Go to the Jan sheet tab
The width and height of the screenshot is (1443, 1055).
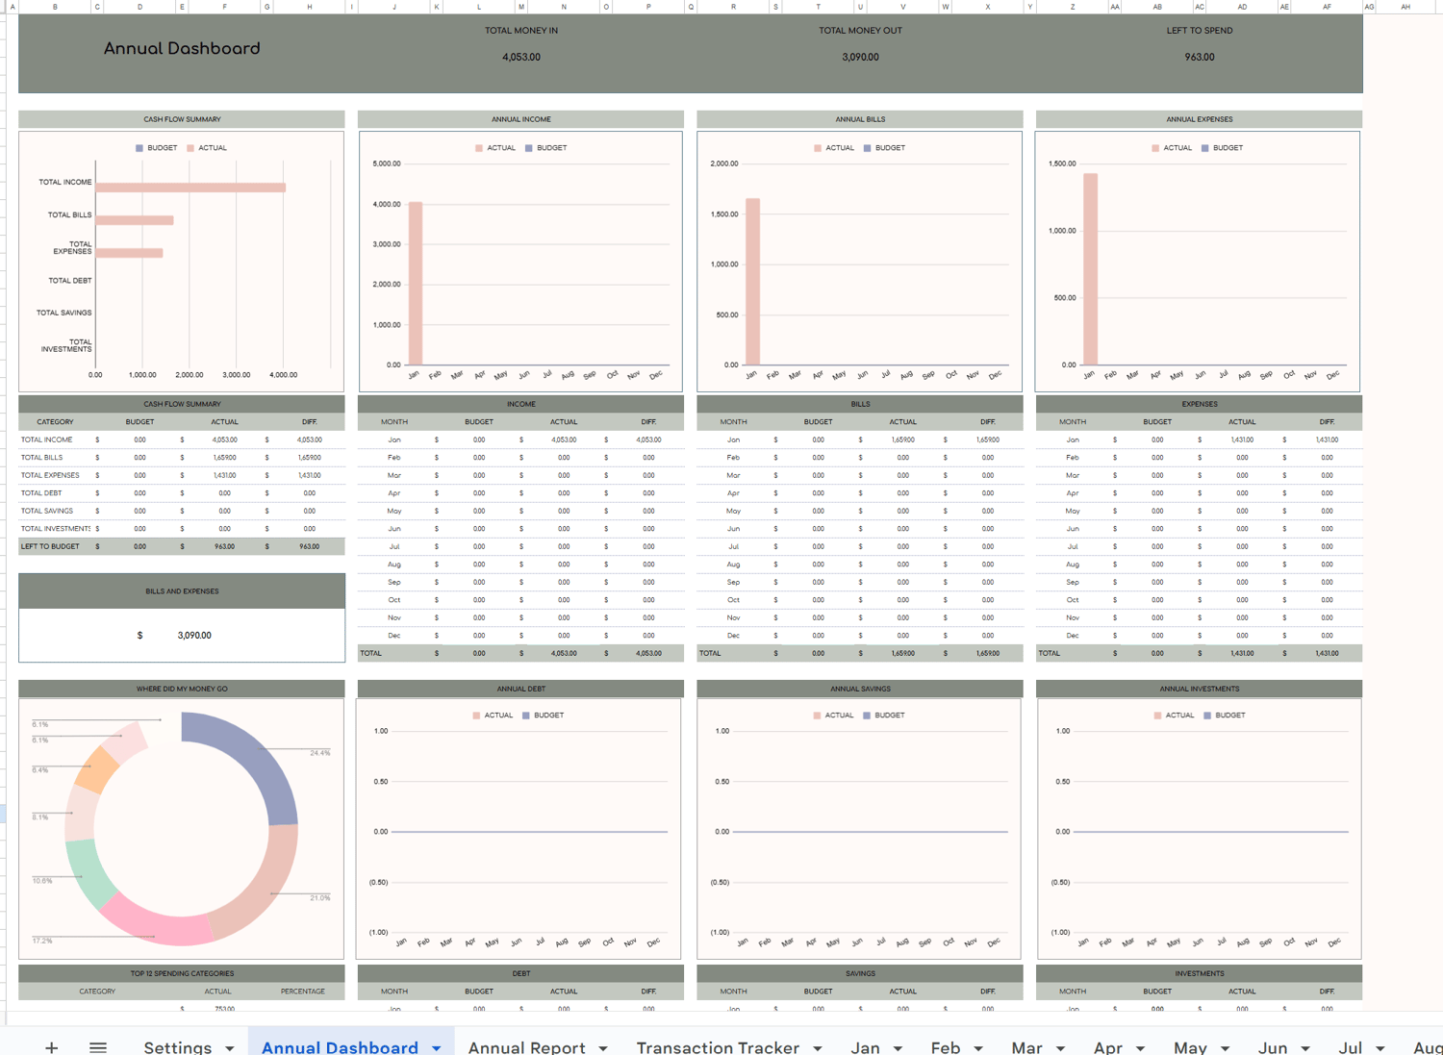tap(865, 1046)
